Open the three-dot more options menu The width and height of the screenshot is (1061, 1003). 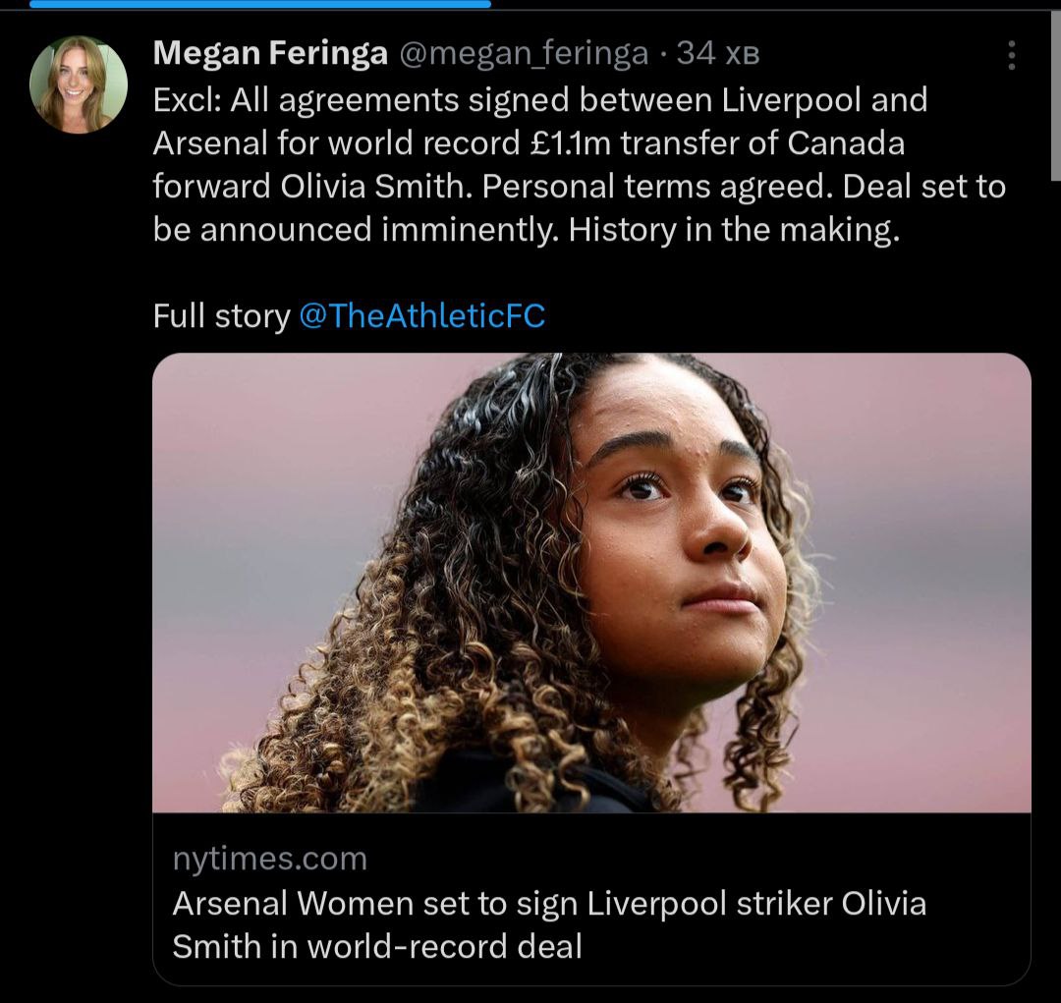coord(1011,55)
